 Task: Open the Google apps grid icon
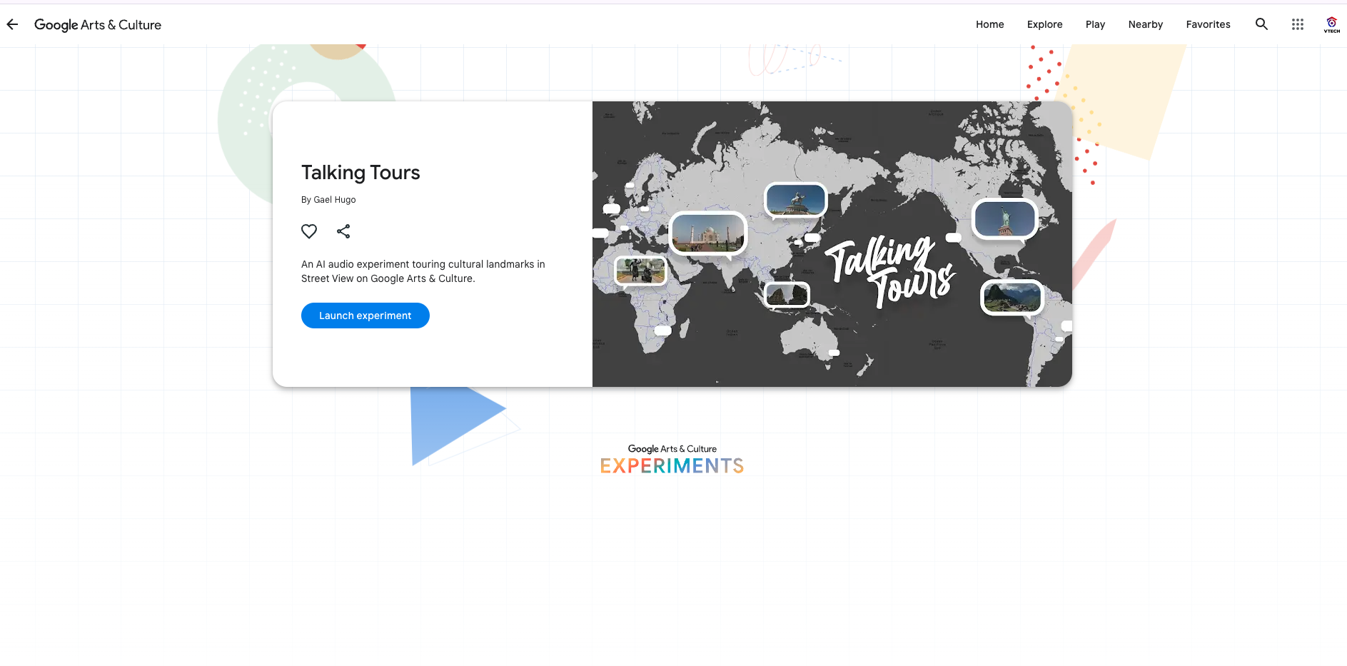1297,24
